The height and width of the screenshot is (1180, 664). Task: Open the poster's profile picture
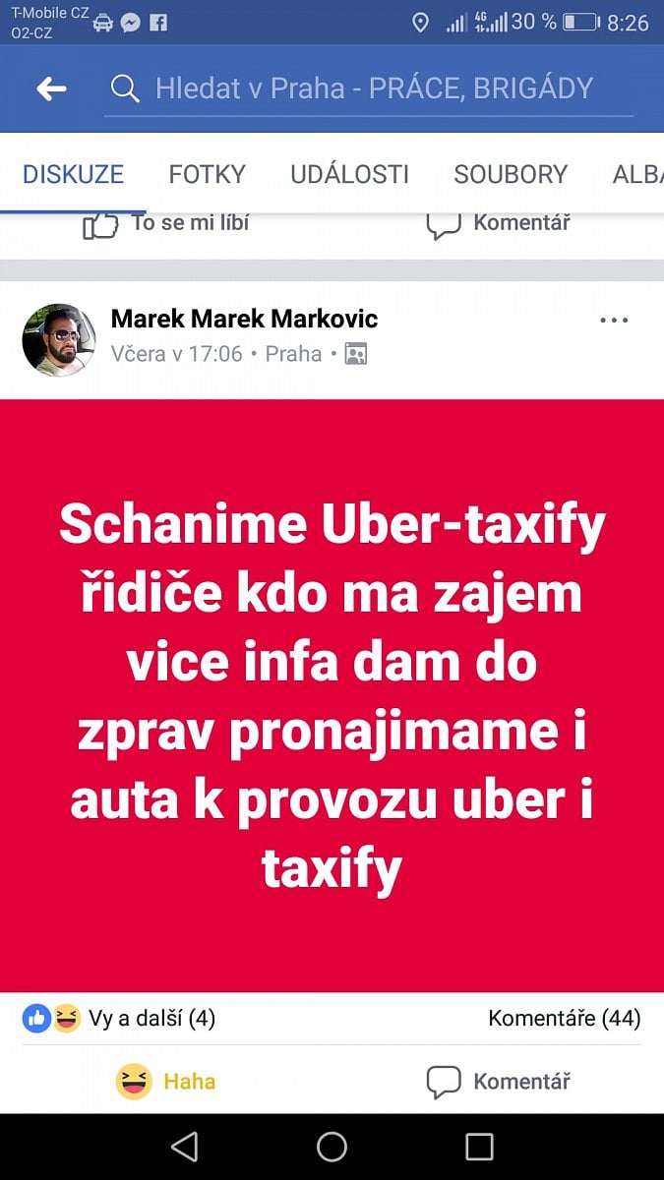pos(59,339)
